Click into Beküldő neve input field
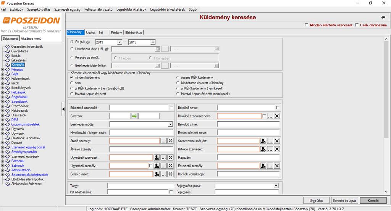The height and width of the screenshot is (211, 391). (246, 108)
